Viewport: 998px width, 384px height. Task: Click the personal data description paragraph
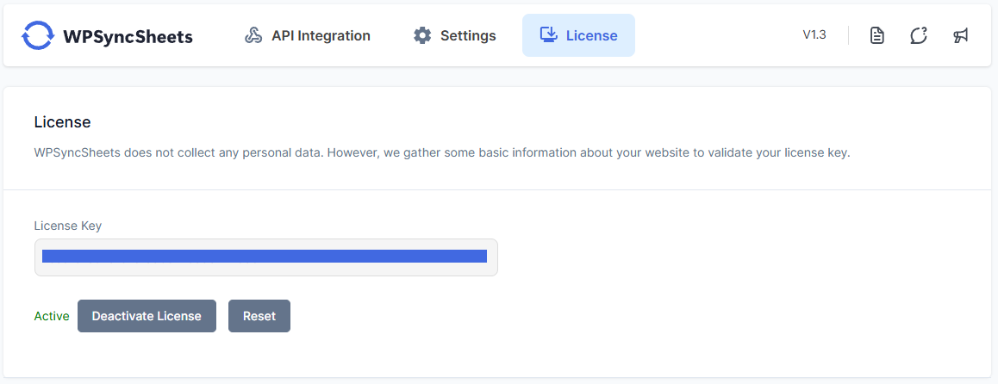[442, 153]
